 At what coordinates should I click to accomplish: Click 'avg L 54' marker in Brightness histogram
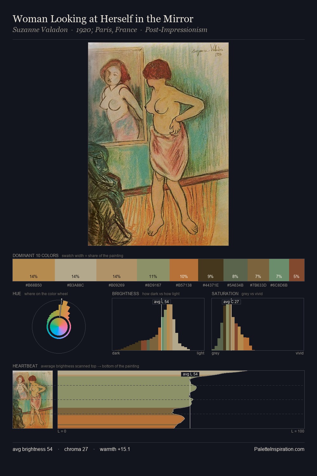click(161, 301)
